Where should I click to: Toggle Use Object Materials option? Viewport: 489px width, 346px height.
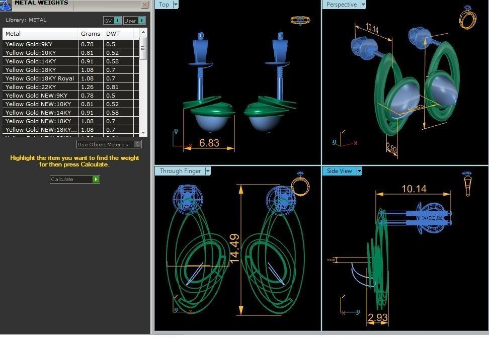[x=109, y=144]
